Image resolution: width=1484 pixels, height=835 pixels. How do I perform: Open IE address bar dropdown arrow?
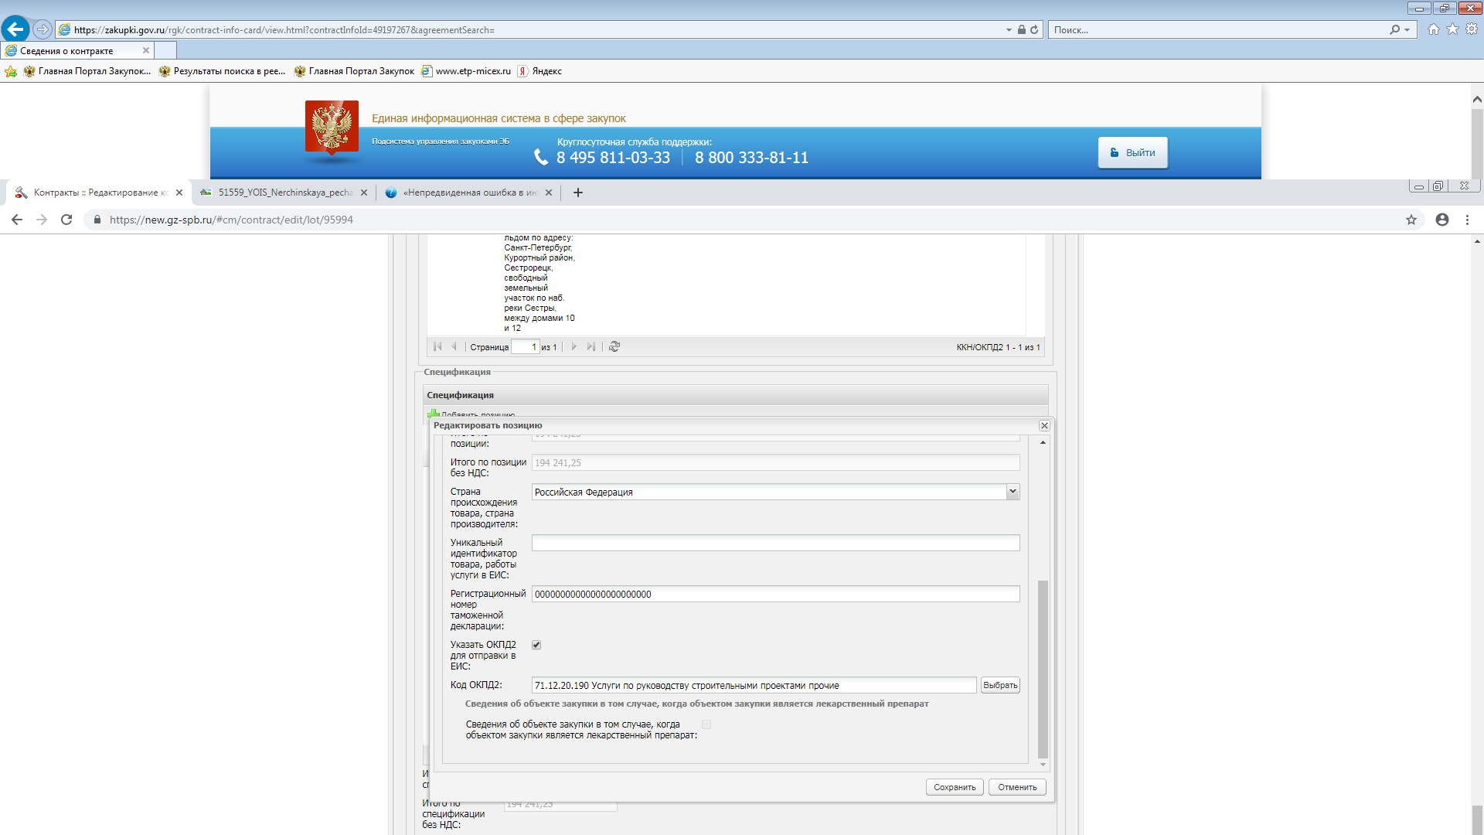(x=1009, y=29)
